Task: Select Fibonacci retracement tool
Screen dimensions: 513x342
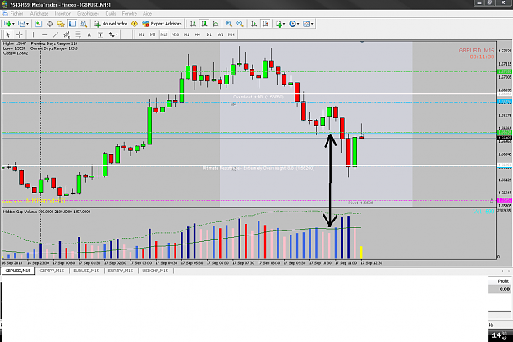Action: point(78,34)
